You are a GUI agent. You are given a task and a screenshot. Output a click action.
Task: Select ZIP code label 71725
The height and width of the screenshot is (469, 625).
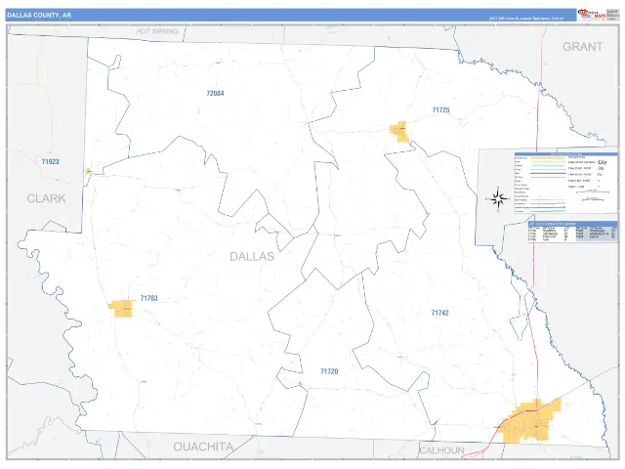[x=440, y=110]
